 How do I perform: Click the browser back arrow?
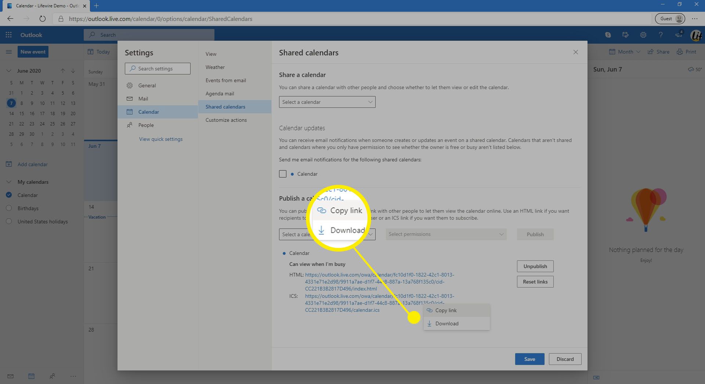pyautogui.click(x=10, y=19)
